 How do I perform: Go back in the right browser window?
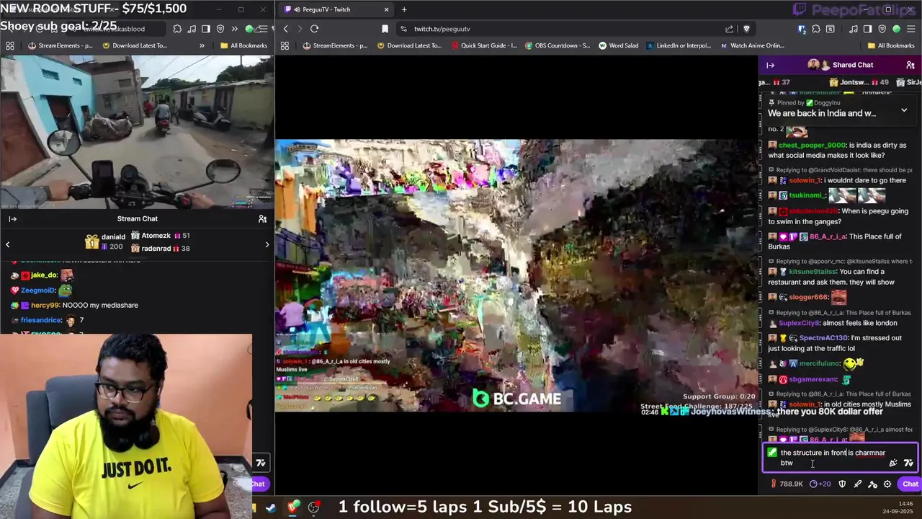(285, 29)
